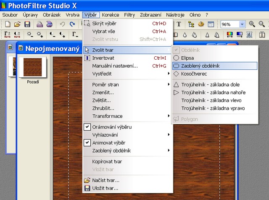Click the auto contrast icon
Viewport: 269px width, 200px height.
[17, 34]
